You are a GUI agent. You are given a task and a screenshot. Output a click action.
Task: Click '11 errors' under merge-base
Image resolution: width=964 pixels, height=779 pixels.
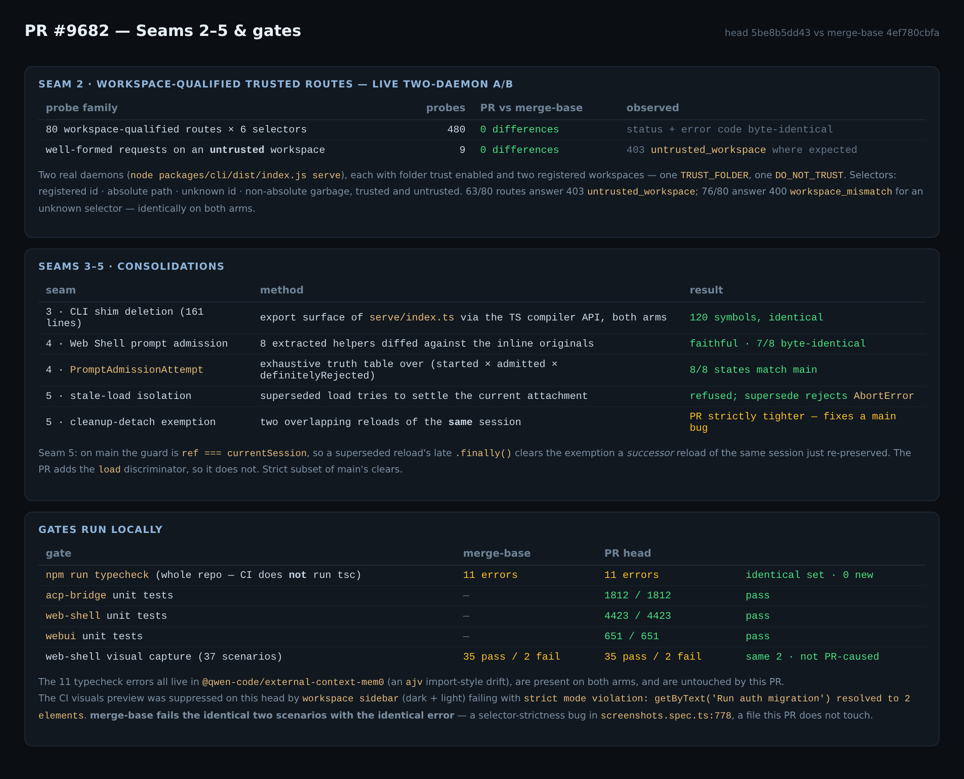coord(491,575)
